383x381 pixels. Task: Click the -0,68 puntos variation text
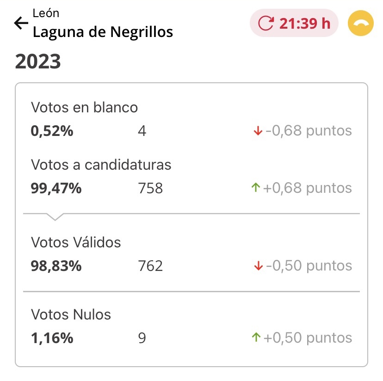tap(309, 131)
